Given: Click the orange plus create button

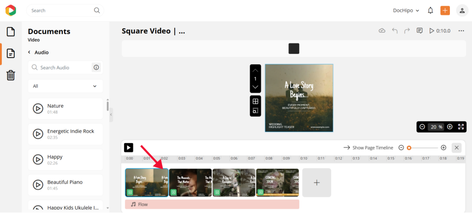Looking at the screenshot, I should click(445, 11).
